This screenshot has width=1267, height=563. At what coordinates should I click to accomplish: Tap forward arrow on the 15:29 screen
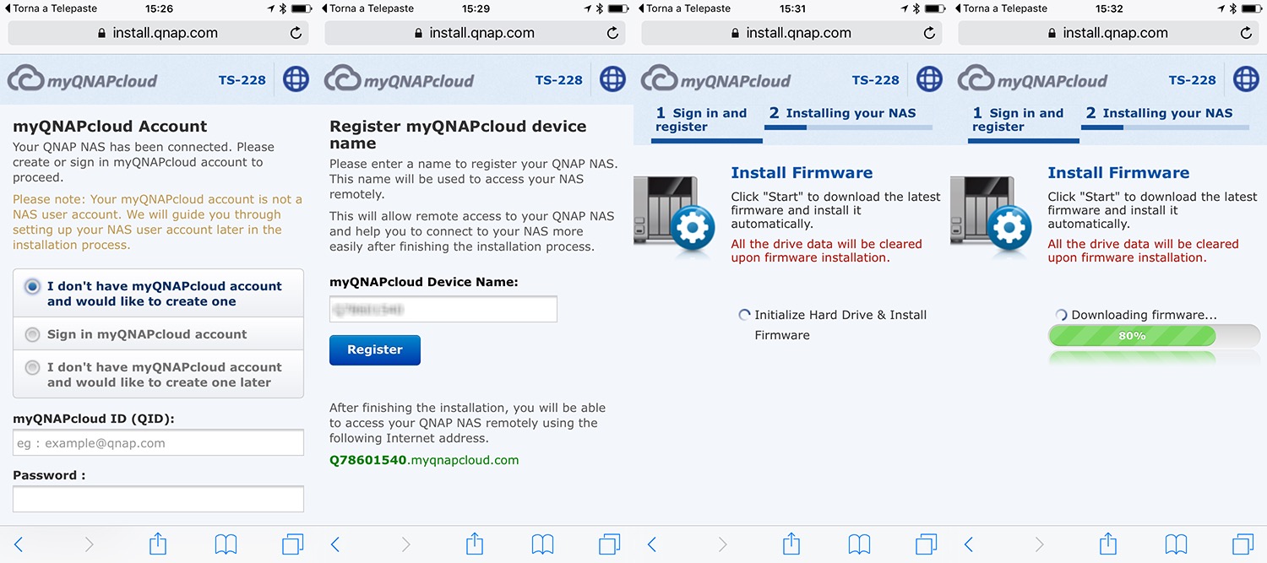click(406, 544)
